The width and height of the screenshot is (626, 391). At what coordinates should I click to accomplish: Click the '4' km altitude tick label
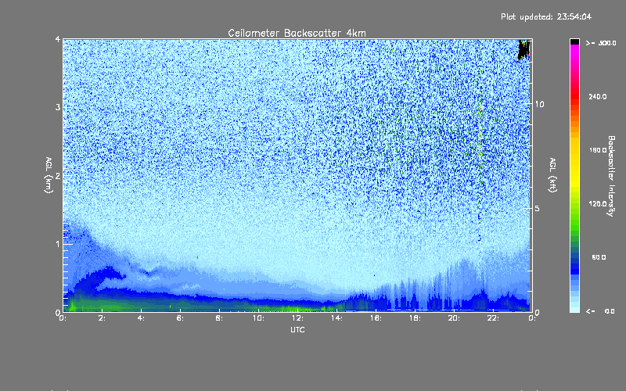58,39
